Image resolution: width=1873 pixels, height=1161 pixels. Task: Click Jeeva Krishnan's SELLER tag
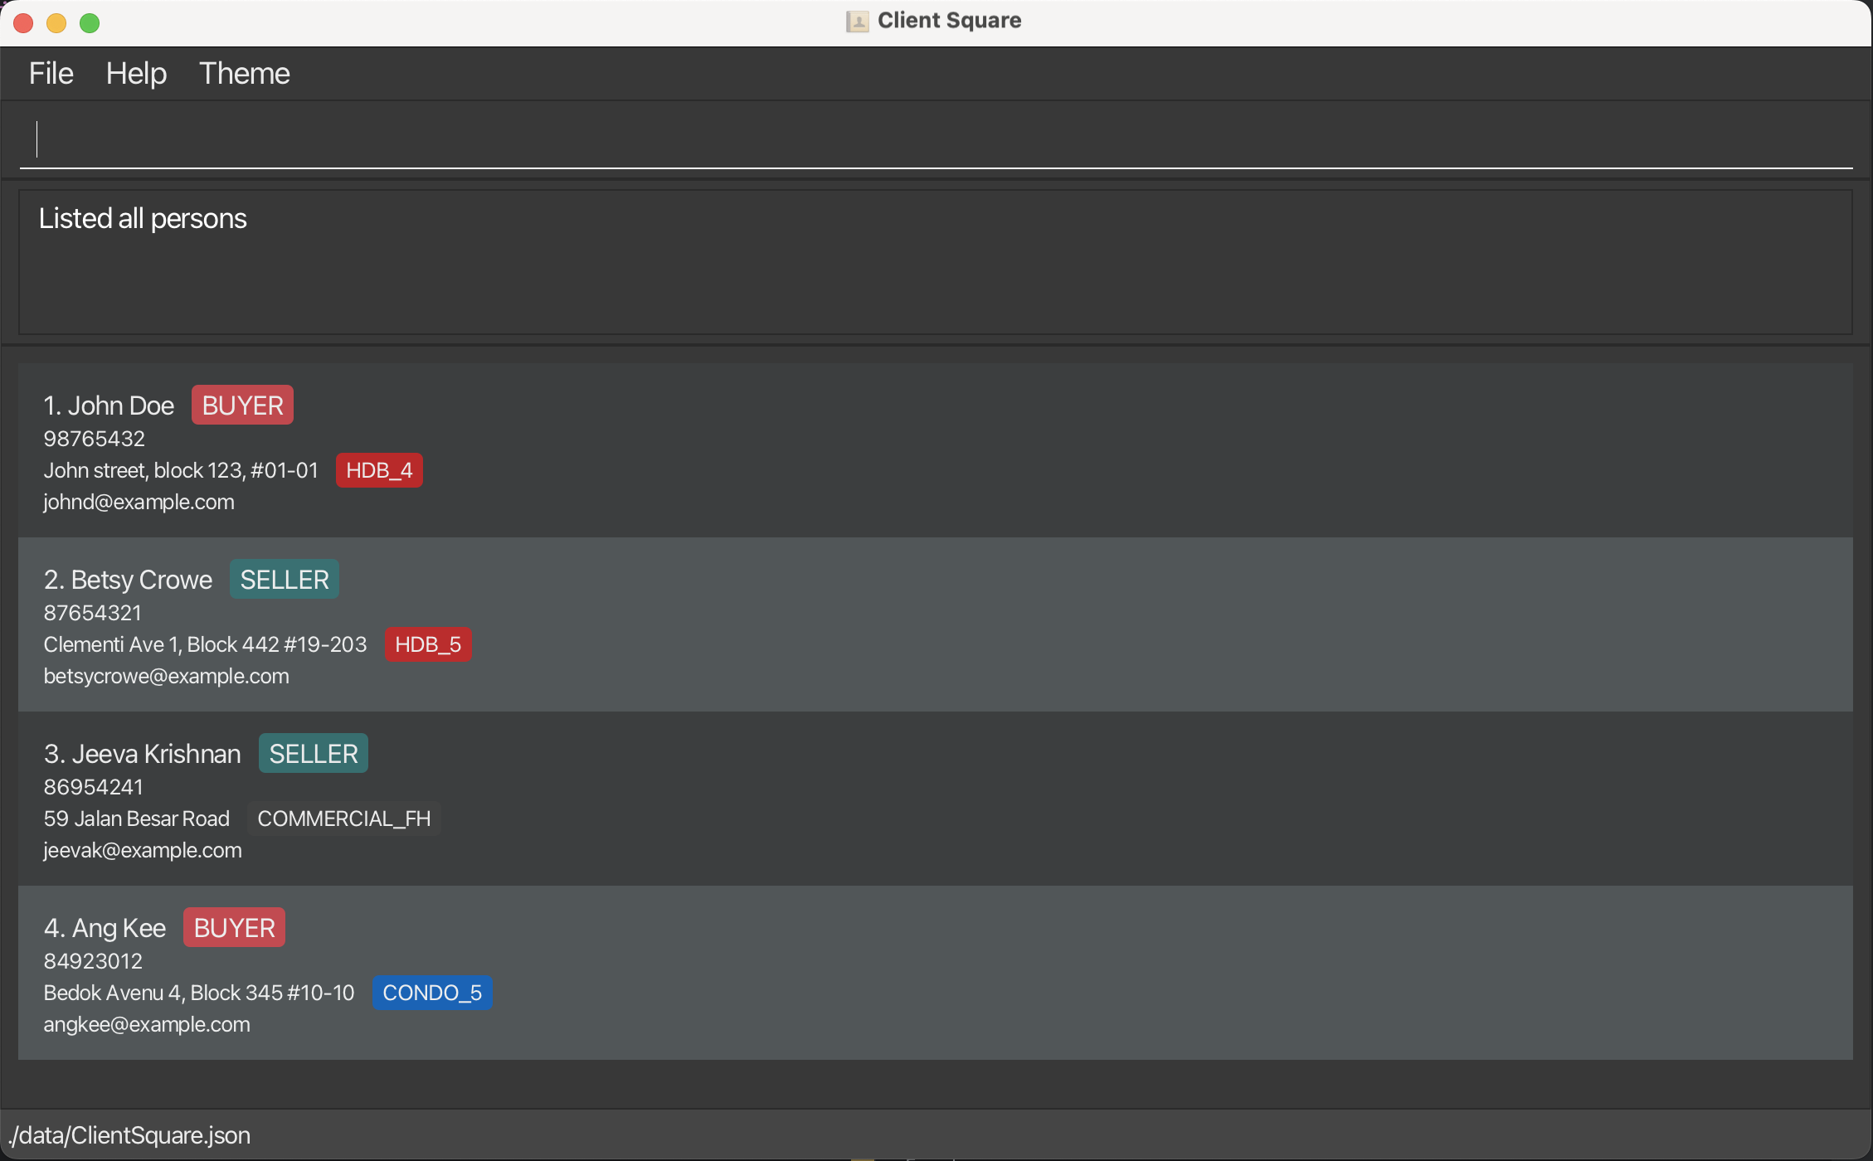[313, 754]
